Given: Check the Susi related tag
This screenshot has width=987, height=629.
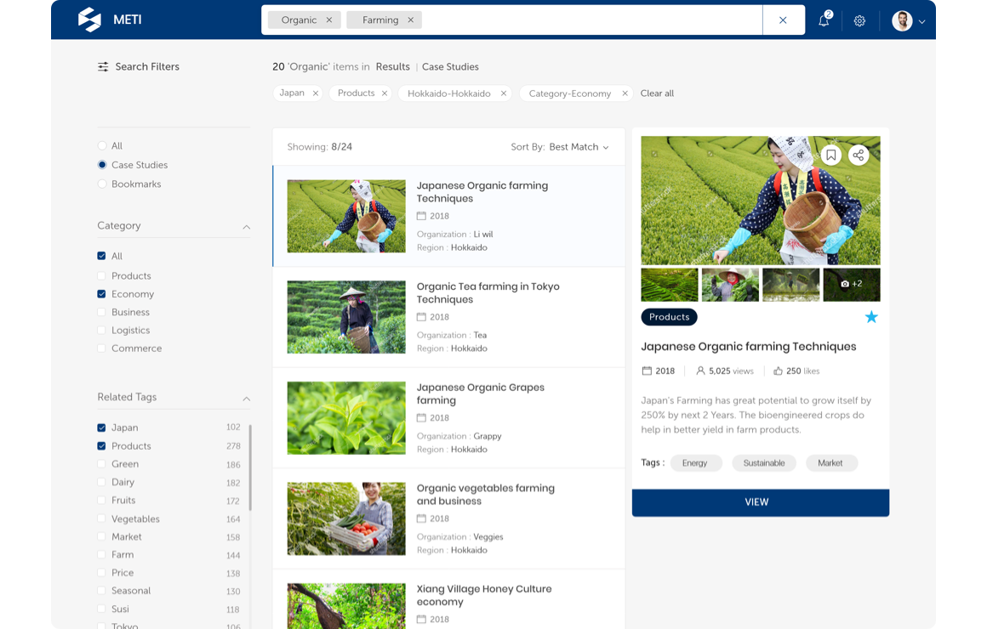Looking at the screenshot, I should [x=101, y=609].
